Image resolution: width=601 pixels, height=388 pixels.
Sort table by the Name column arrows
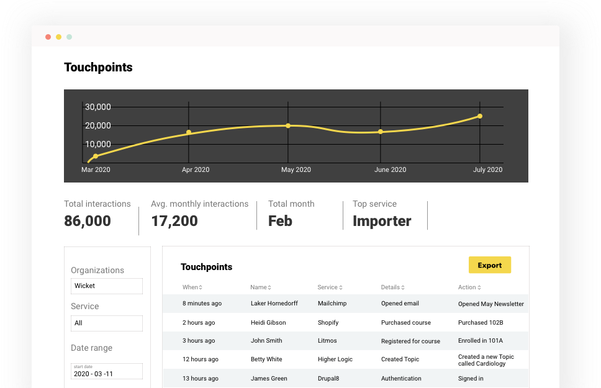click(x=269, y=287)
